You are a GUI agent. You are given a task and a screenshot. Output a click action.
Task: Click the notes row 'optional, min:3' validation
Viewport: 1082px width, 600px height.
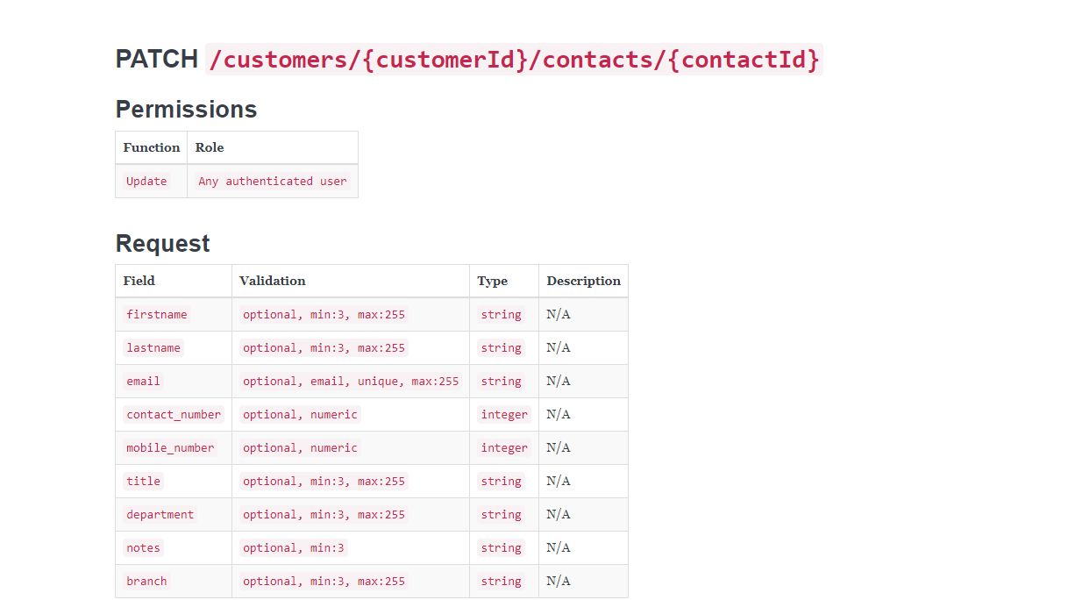pyautogui.click(x=294, y=548)
